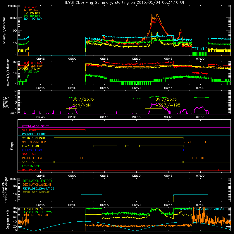The image size is (234, 234).
Task: Click the PARTICLE_FLAG label
Action: click(x=33, y=158)
